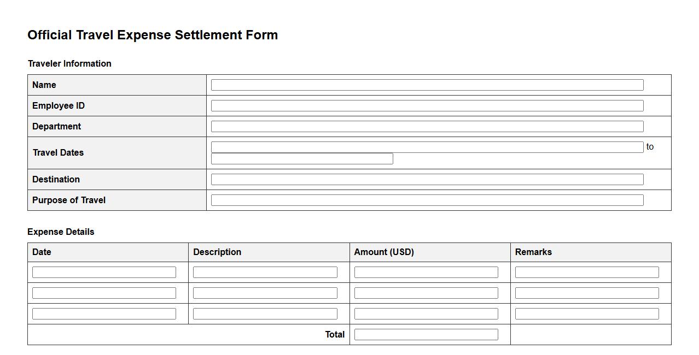
Task: Focus the third row Remarks field
Action: [x=587, y=314]
